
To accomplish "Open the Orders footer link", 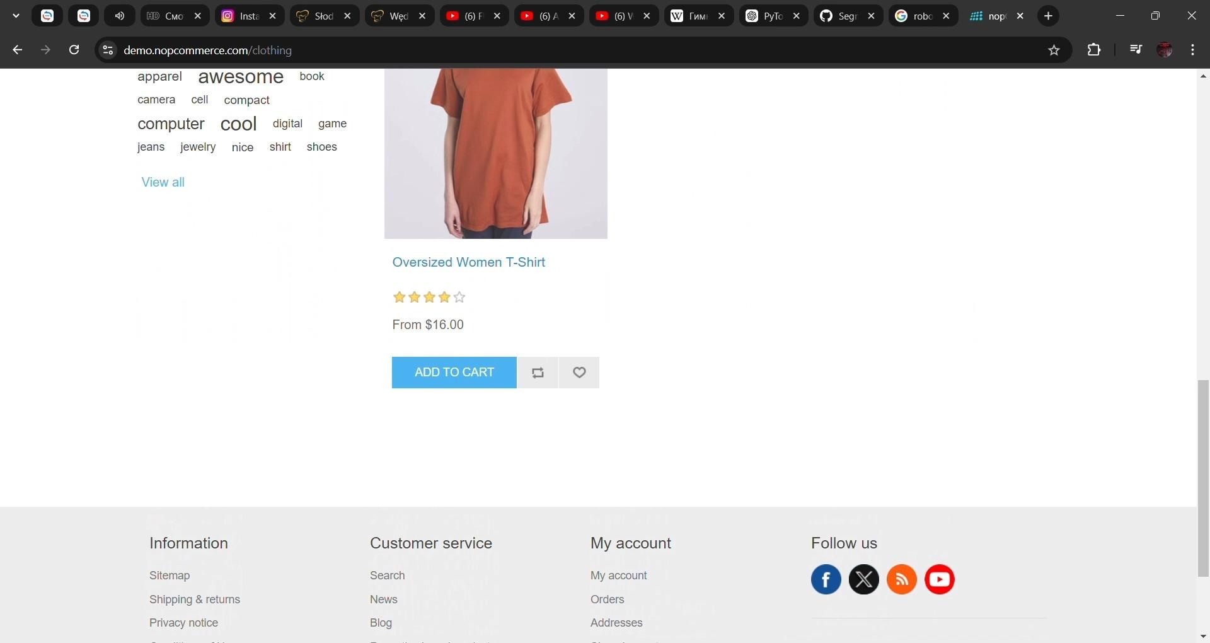I will coord(608,600).
